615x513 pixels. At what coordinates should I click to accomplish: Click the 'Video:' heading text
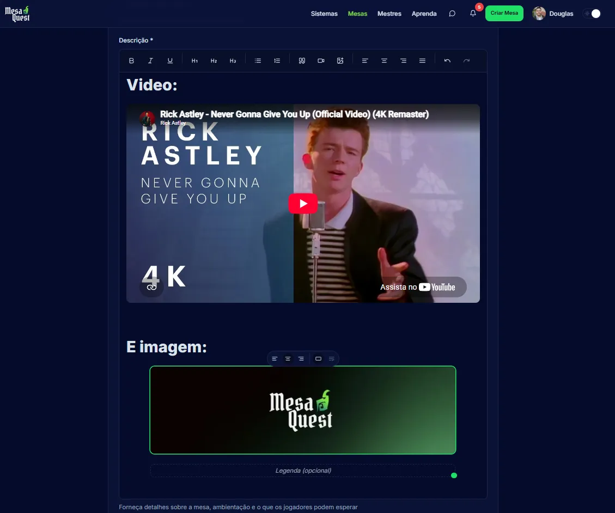[x=152, y=85]
